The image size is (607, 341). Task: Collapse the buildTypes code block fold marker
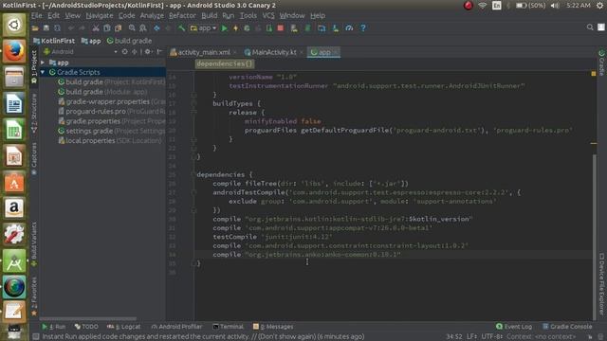point(193,103)
